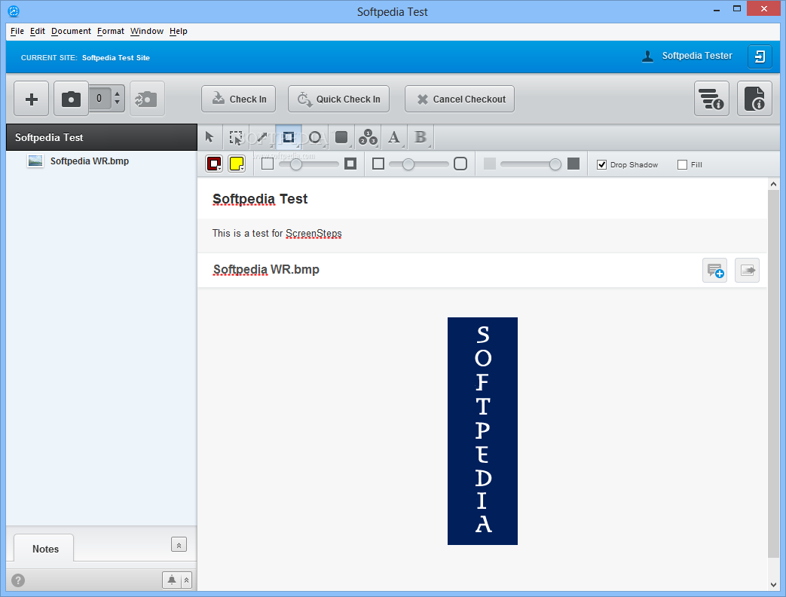Click the Softpedia Test Site link
This screenshot has height=597, width=786.
pyautogui.click(x=116, y=57)
